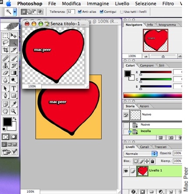Open the Apple menu

pyautogui.click(x=8, y=3)
